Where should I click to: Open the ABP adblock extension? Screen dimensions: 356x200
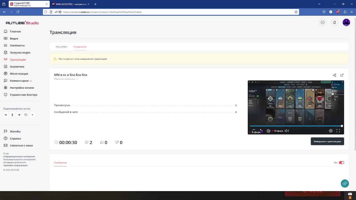tap(338, 12)
